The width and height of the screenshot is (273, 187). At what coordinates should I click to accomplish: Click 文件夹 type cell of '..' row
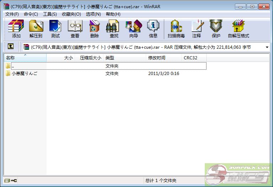point(112,66)
